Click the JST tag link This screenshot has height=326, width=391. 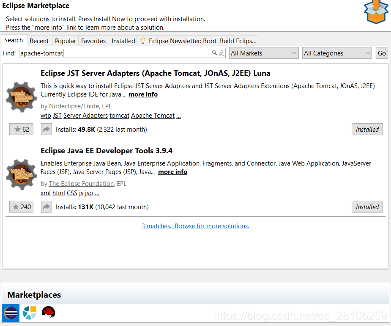[57, 116]
